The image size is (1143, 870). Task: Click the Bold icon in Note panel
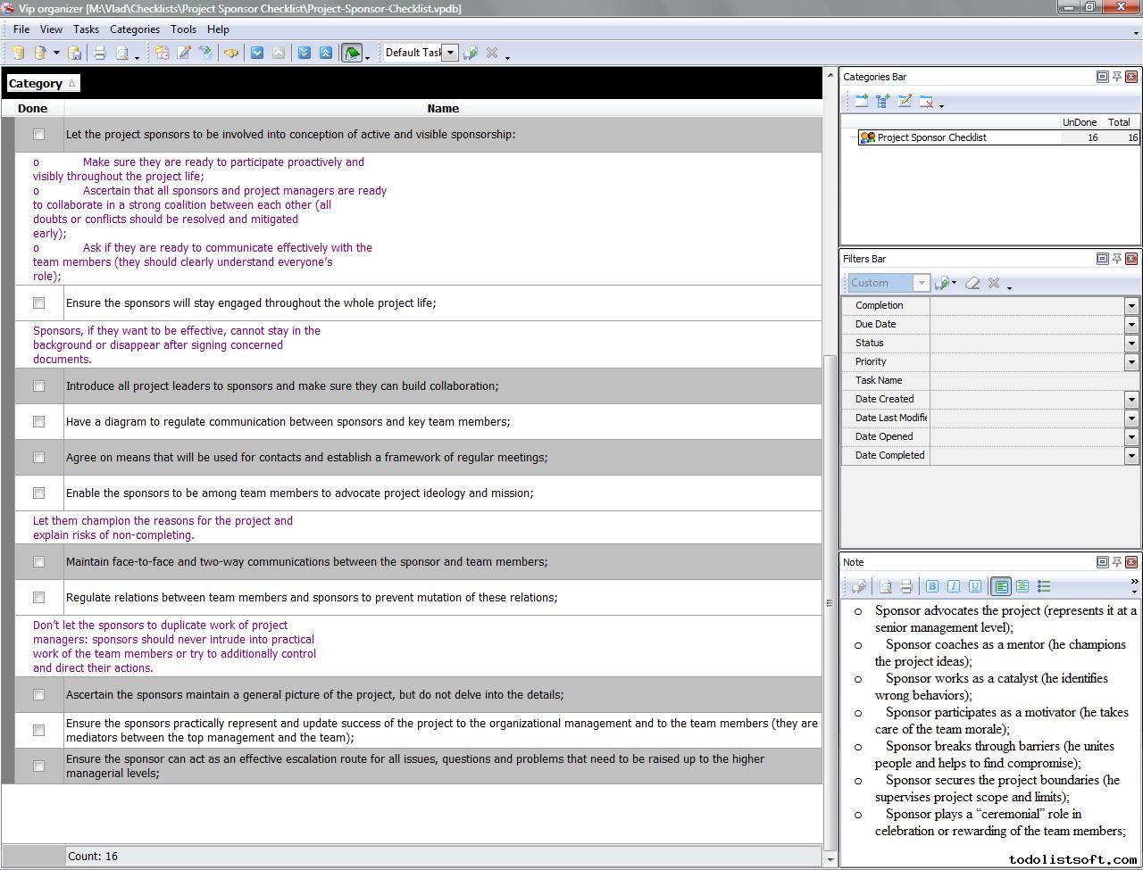(x=932, y=586)
